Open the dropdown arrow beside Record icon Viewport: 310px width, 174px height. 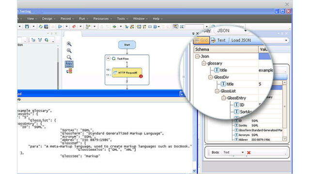pos(80,27)
